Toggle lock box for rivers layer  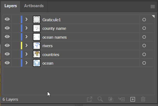coord(16,46)
